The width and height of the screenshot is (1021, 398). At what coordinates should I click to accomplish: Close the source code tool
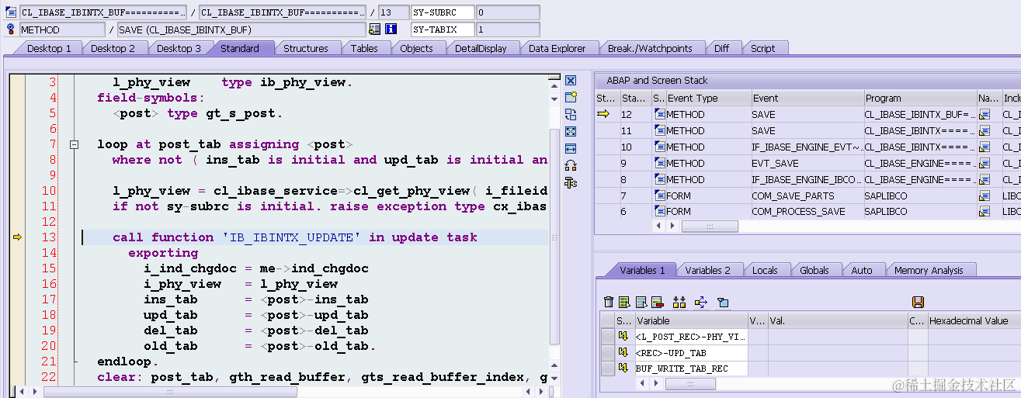[571, 81]
